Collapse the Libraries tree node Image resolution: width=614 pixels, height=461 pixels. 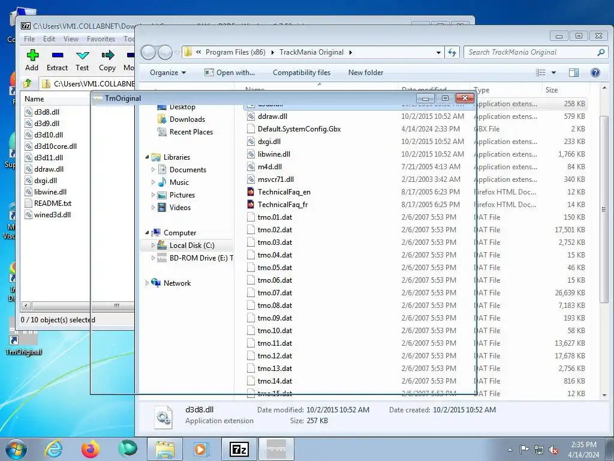(148, 157)
